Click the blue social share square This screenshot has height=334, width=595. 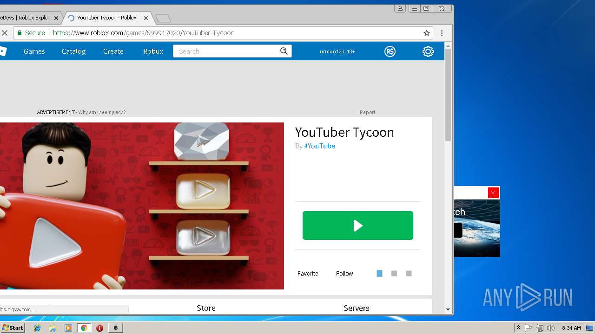pyautogui.click(x=379, y=274)
